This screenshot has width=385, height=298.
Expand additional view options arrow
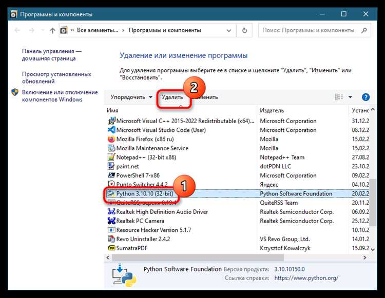(x=351, y=97)
